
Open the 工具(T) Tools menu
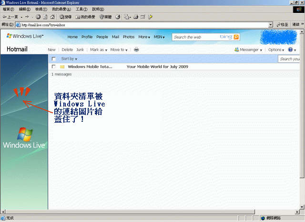[x=81, y=9]
